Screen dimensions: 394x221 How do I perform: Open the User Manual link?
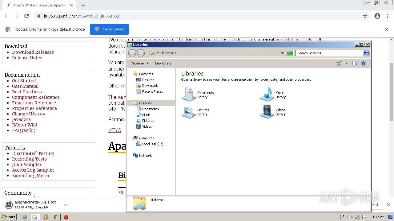point(25,86)
